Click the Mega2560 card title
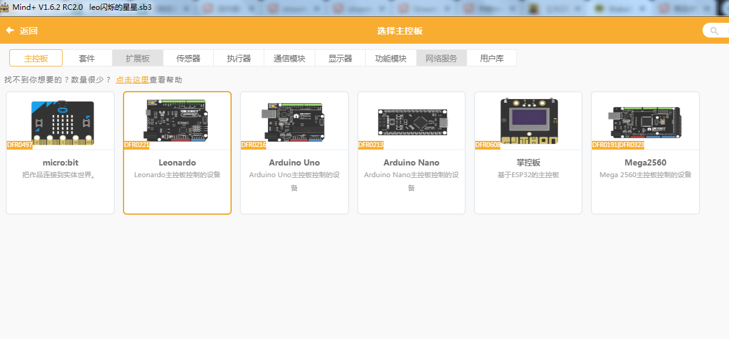Viewport: 729px width, 339px height. [x=645, y=163]
